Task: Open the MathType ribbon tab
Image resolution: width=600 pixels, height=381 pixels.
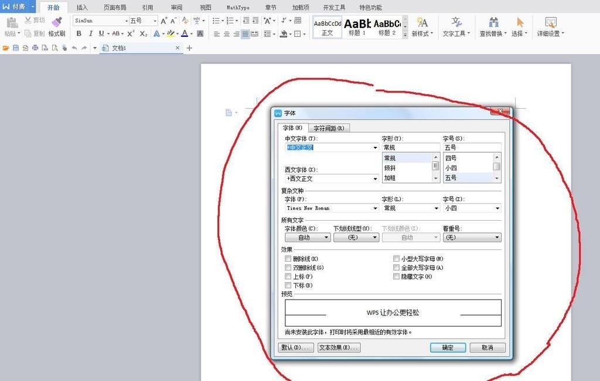Action: click(x=238, y=7)
